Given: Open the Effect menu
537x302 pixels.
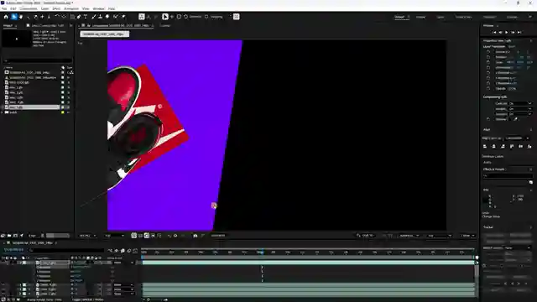Looking at the screenshot, I should click(56, 8).
